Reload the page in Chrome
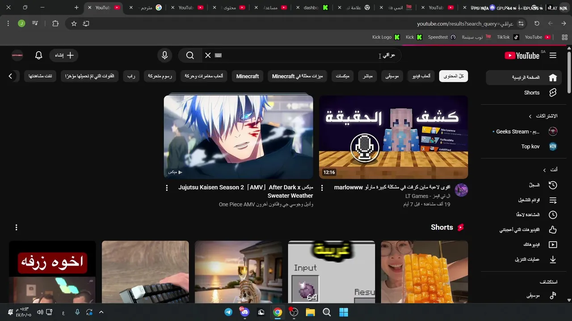Image resolution: width=572 pixels, height=321 pixels. tap(537, 24)
